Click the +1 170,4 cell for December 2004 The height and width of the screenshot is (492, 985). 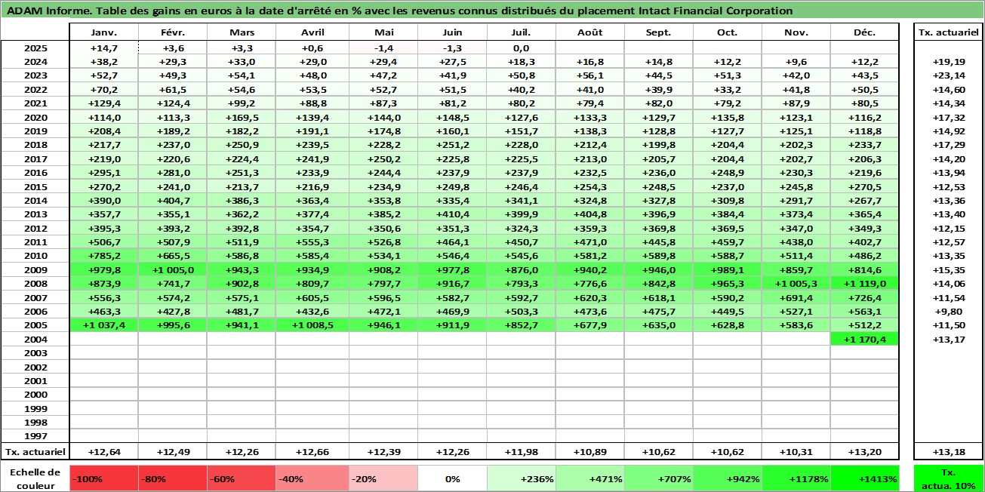865,339
